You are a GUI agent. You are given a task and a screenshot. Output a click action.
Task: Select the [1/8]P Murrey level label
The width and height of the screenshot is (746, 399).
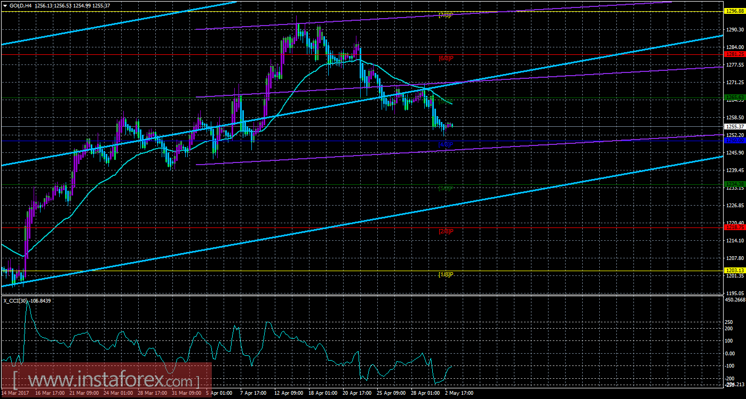tap(446, 274)
